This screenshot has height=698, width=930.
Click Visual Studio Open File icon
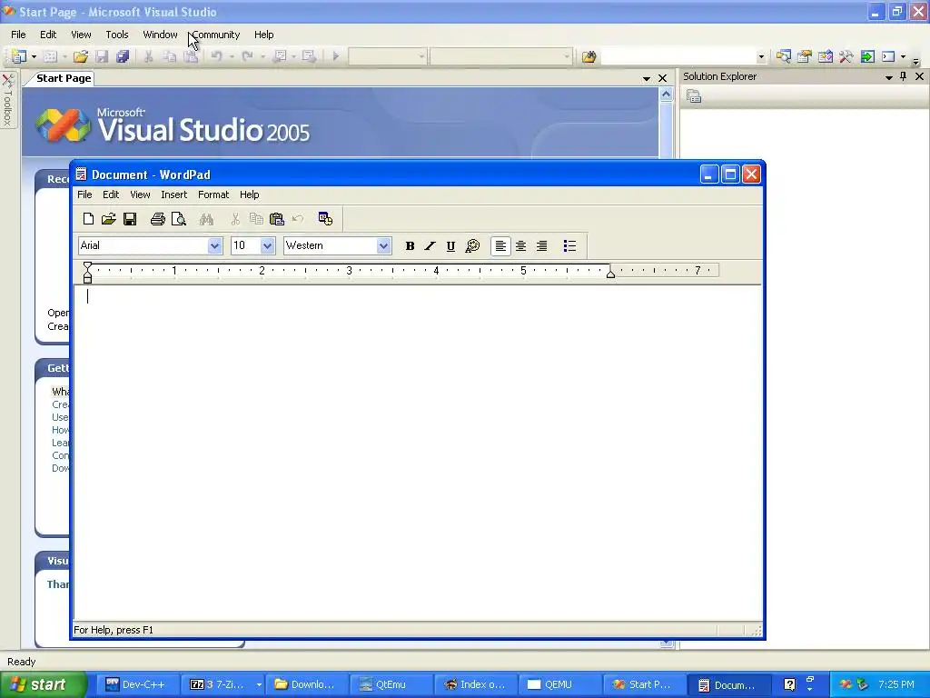coord(81,56)
